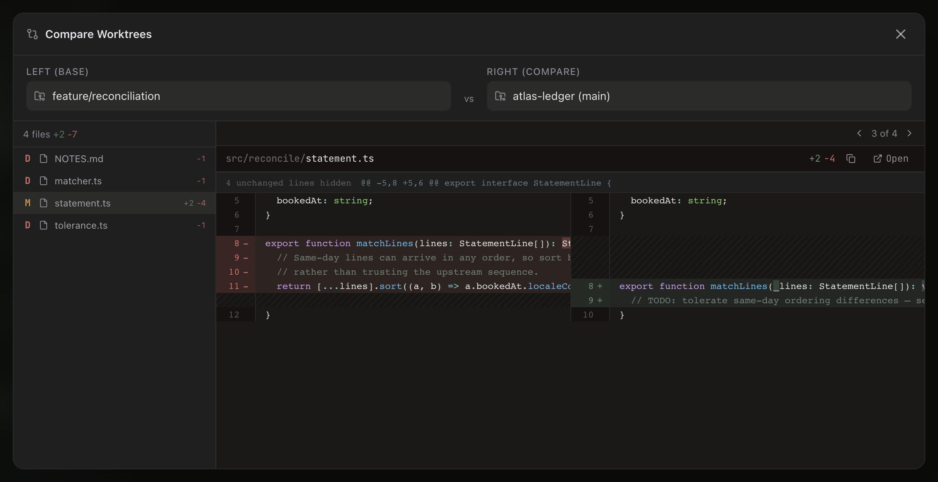Click removed line 8 on the left pane
This screenshot has height=482, width=938.
point(393,243)
